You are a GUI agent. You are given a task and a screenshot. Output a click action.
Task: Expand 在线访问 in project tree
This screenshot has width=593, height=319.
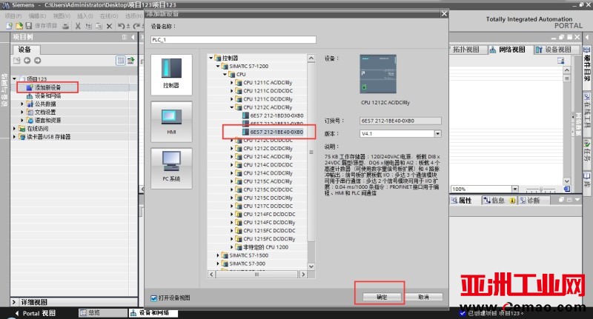coord(14,128)
